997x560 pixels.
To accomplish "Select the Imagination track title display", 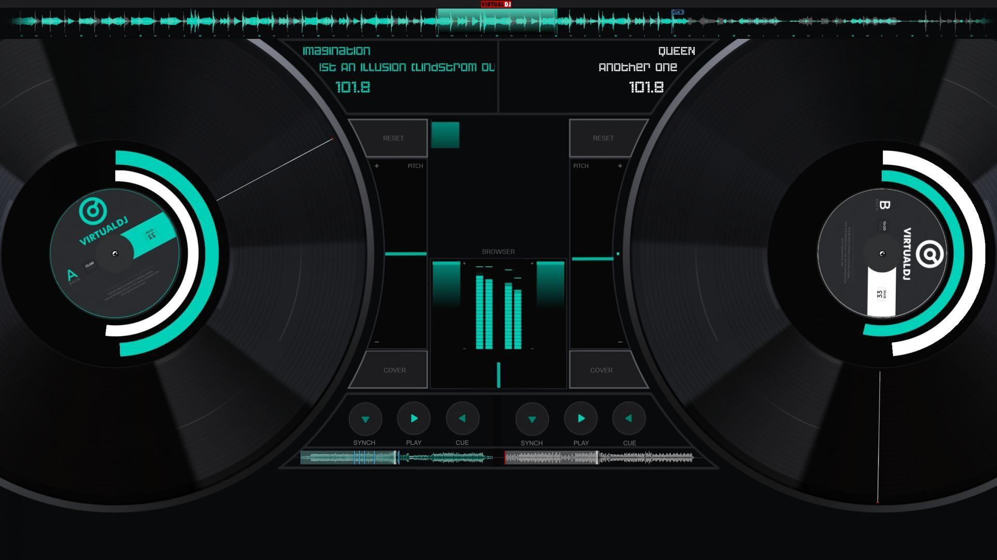I will (336, 50).
